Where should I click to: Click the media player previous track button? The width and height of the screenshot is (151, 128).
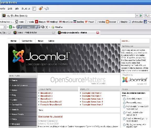(36, 27)
